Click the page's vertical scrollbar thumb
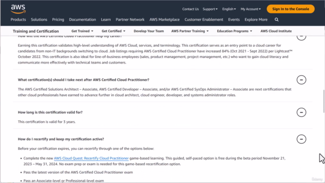325x183 pixels. tap(324, 102)
